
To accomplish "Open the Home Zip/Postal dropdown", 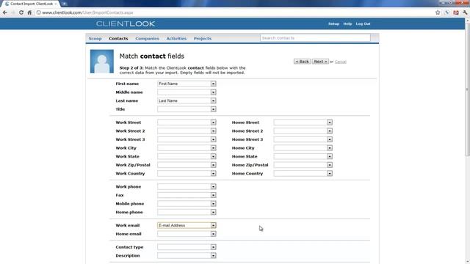I will (303, 165).
